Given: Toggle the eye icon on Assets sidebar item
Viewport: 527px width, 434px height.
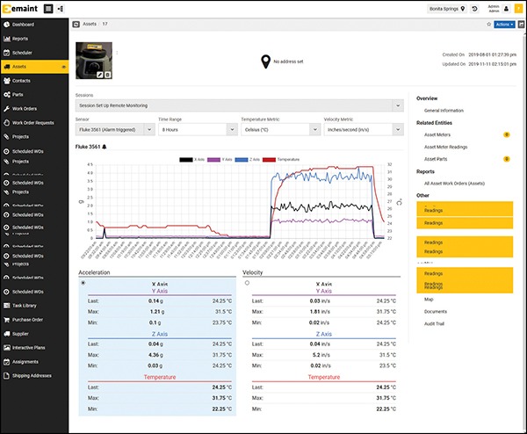Looking at the screenshot, I should (x=63, y=67).
